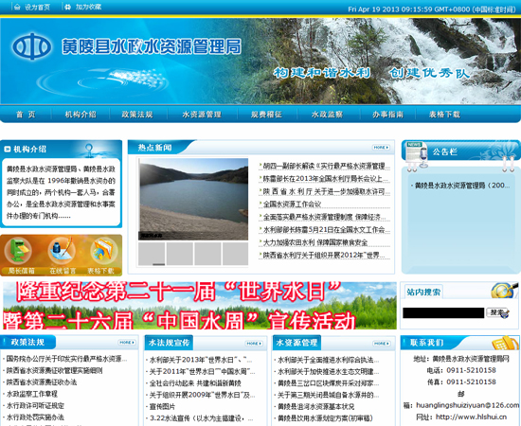521x426 pixels.
Task: Open 国务院办公厅关于印发实行最严格水资源... link
Action: (66, 359)
